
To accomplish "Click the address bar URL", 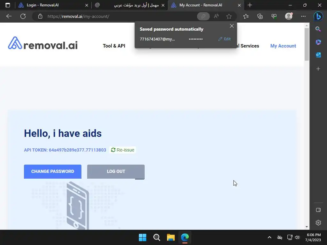I will click(78, 16).
